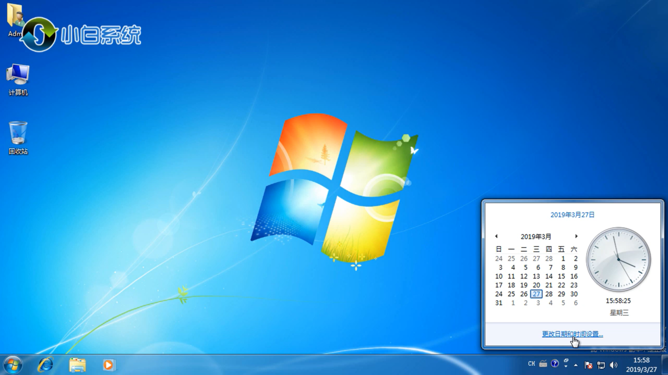This screenshot has width=668, height=375.
Task: Open Action Center flag icon
Action: click(x=588, y=365)
